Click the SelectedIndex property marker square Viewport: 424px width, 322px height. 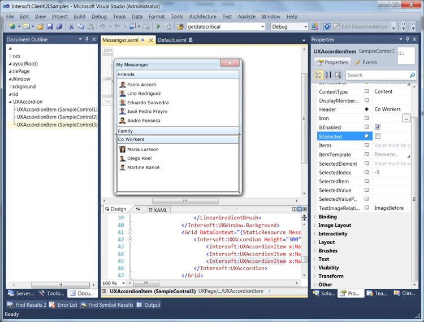pyautogui.click(x=367, y=172)
